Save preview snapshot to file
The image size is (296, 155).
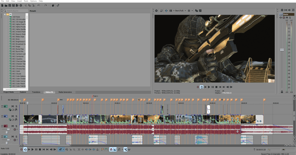click(x=200, y=11)
